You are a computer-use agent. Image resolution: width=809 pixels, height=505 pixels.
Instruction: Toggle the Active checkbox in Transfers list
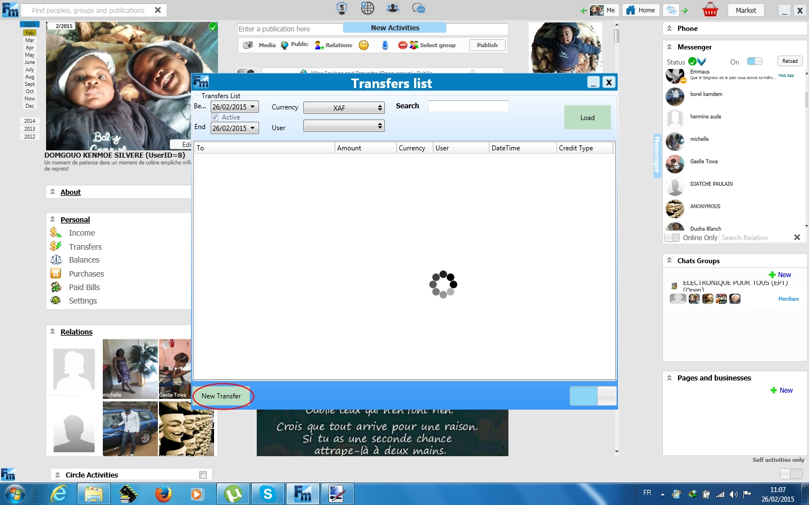(x=215, y=117)
